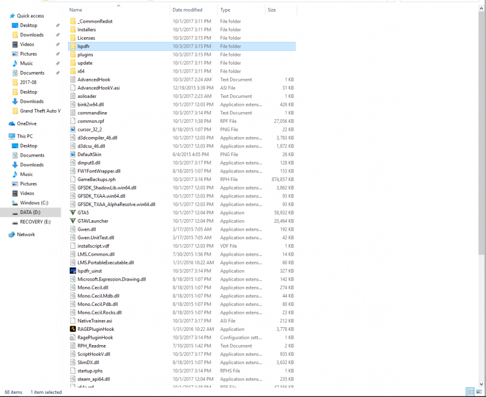The height and width of the screenshot is (397, 486).
Task: Select RPH_Readme text document
Action: (91, 346)
